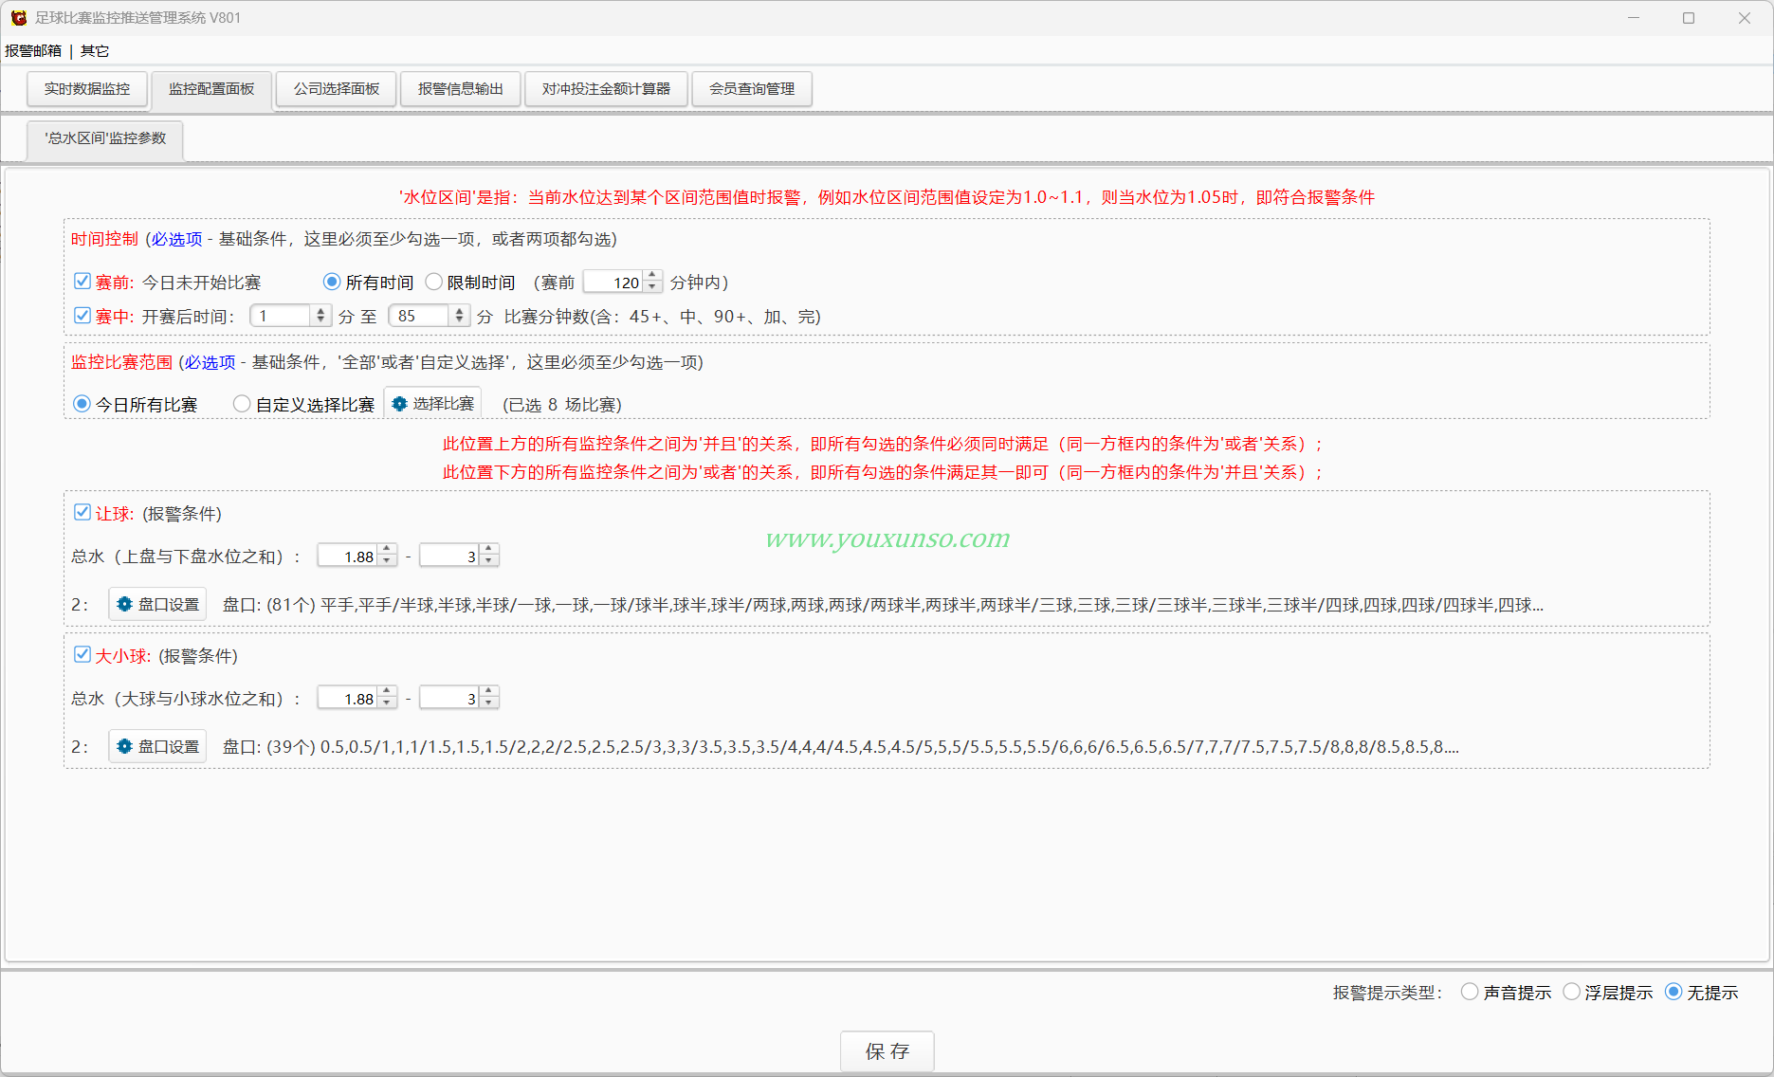Decrease the 赛前 minutes value 120
The width and height of the screenshot is (1774, 1077).
(652, 287)
